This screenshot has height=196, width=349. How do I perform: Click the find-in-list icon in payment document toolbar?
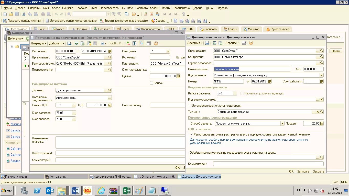tap(69, 43)
